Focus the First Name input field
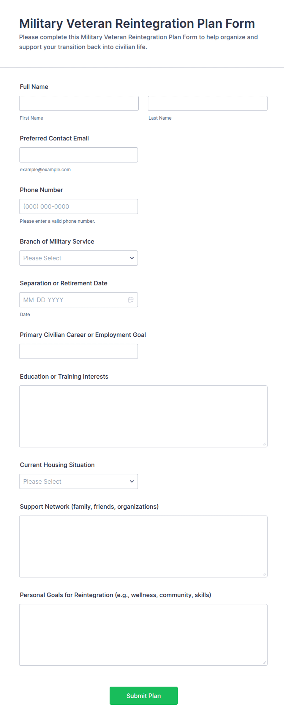Viewport: 284px width, 720px height. 79,103
